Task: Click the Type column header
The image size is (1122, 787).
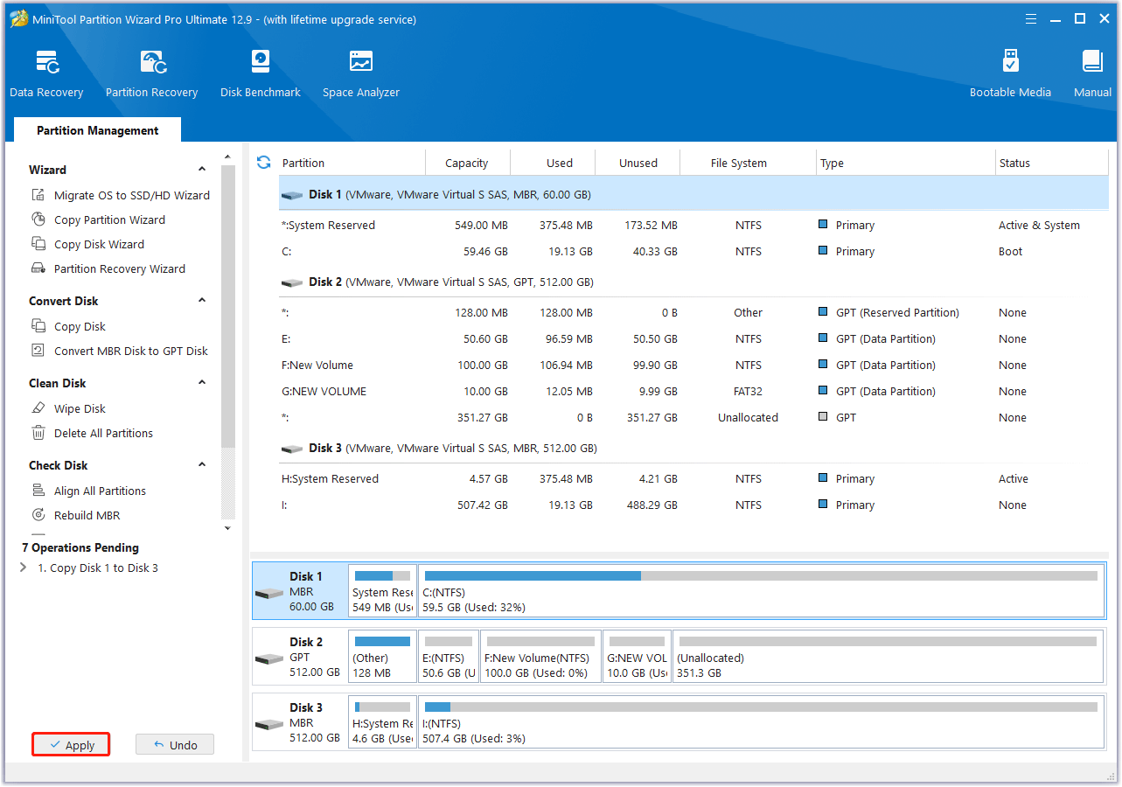Action: tap(906, 163)
